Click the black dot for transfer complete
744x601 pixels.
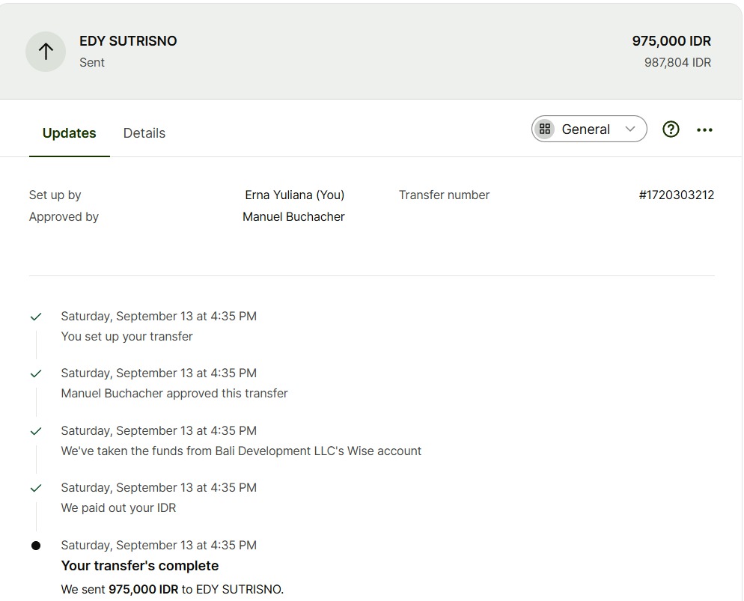tap(36, 546)
